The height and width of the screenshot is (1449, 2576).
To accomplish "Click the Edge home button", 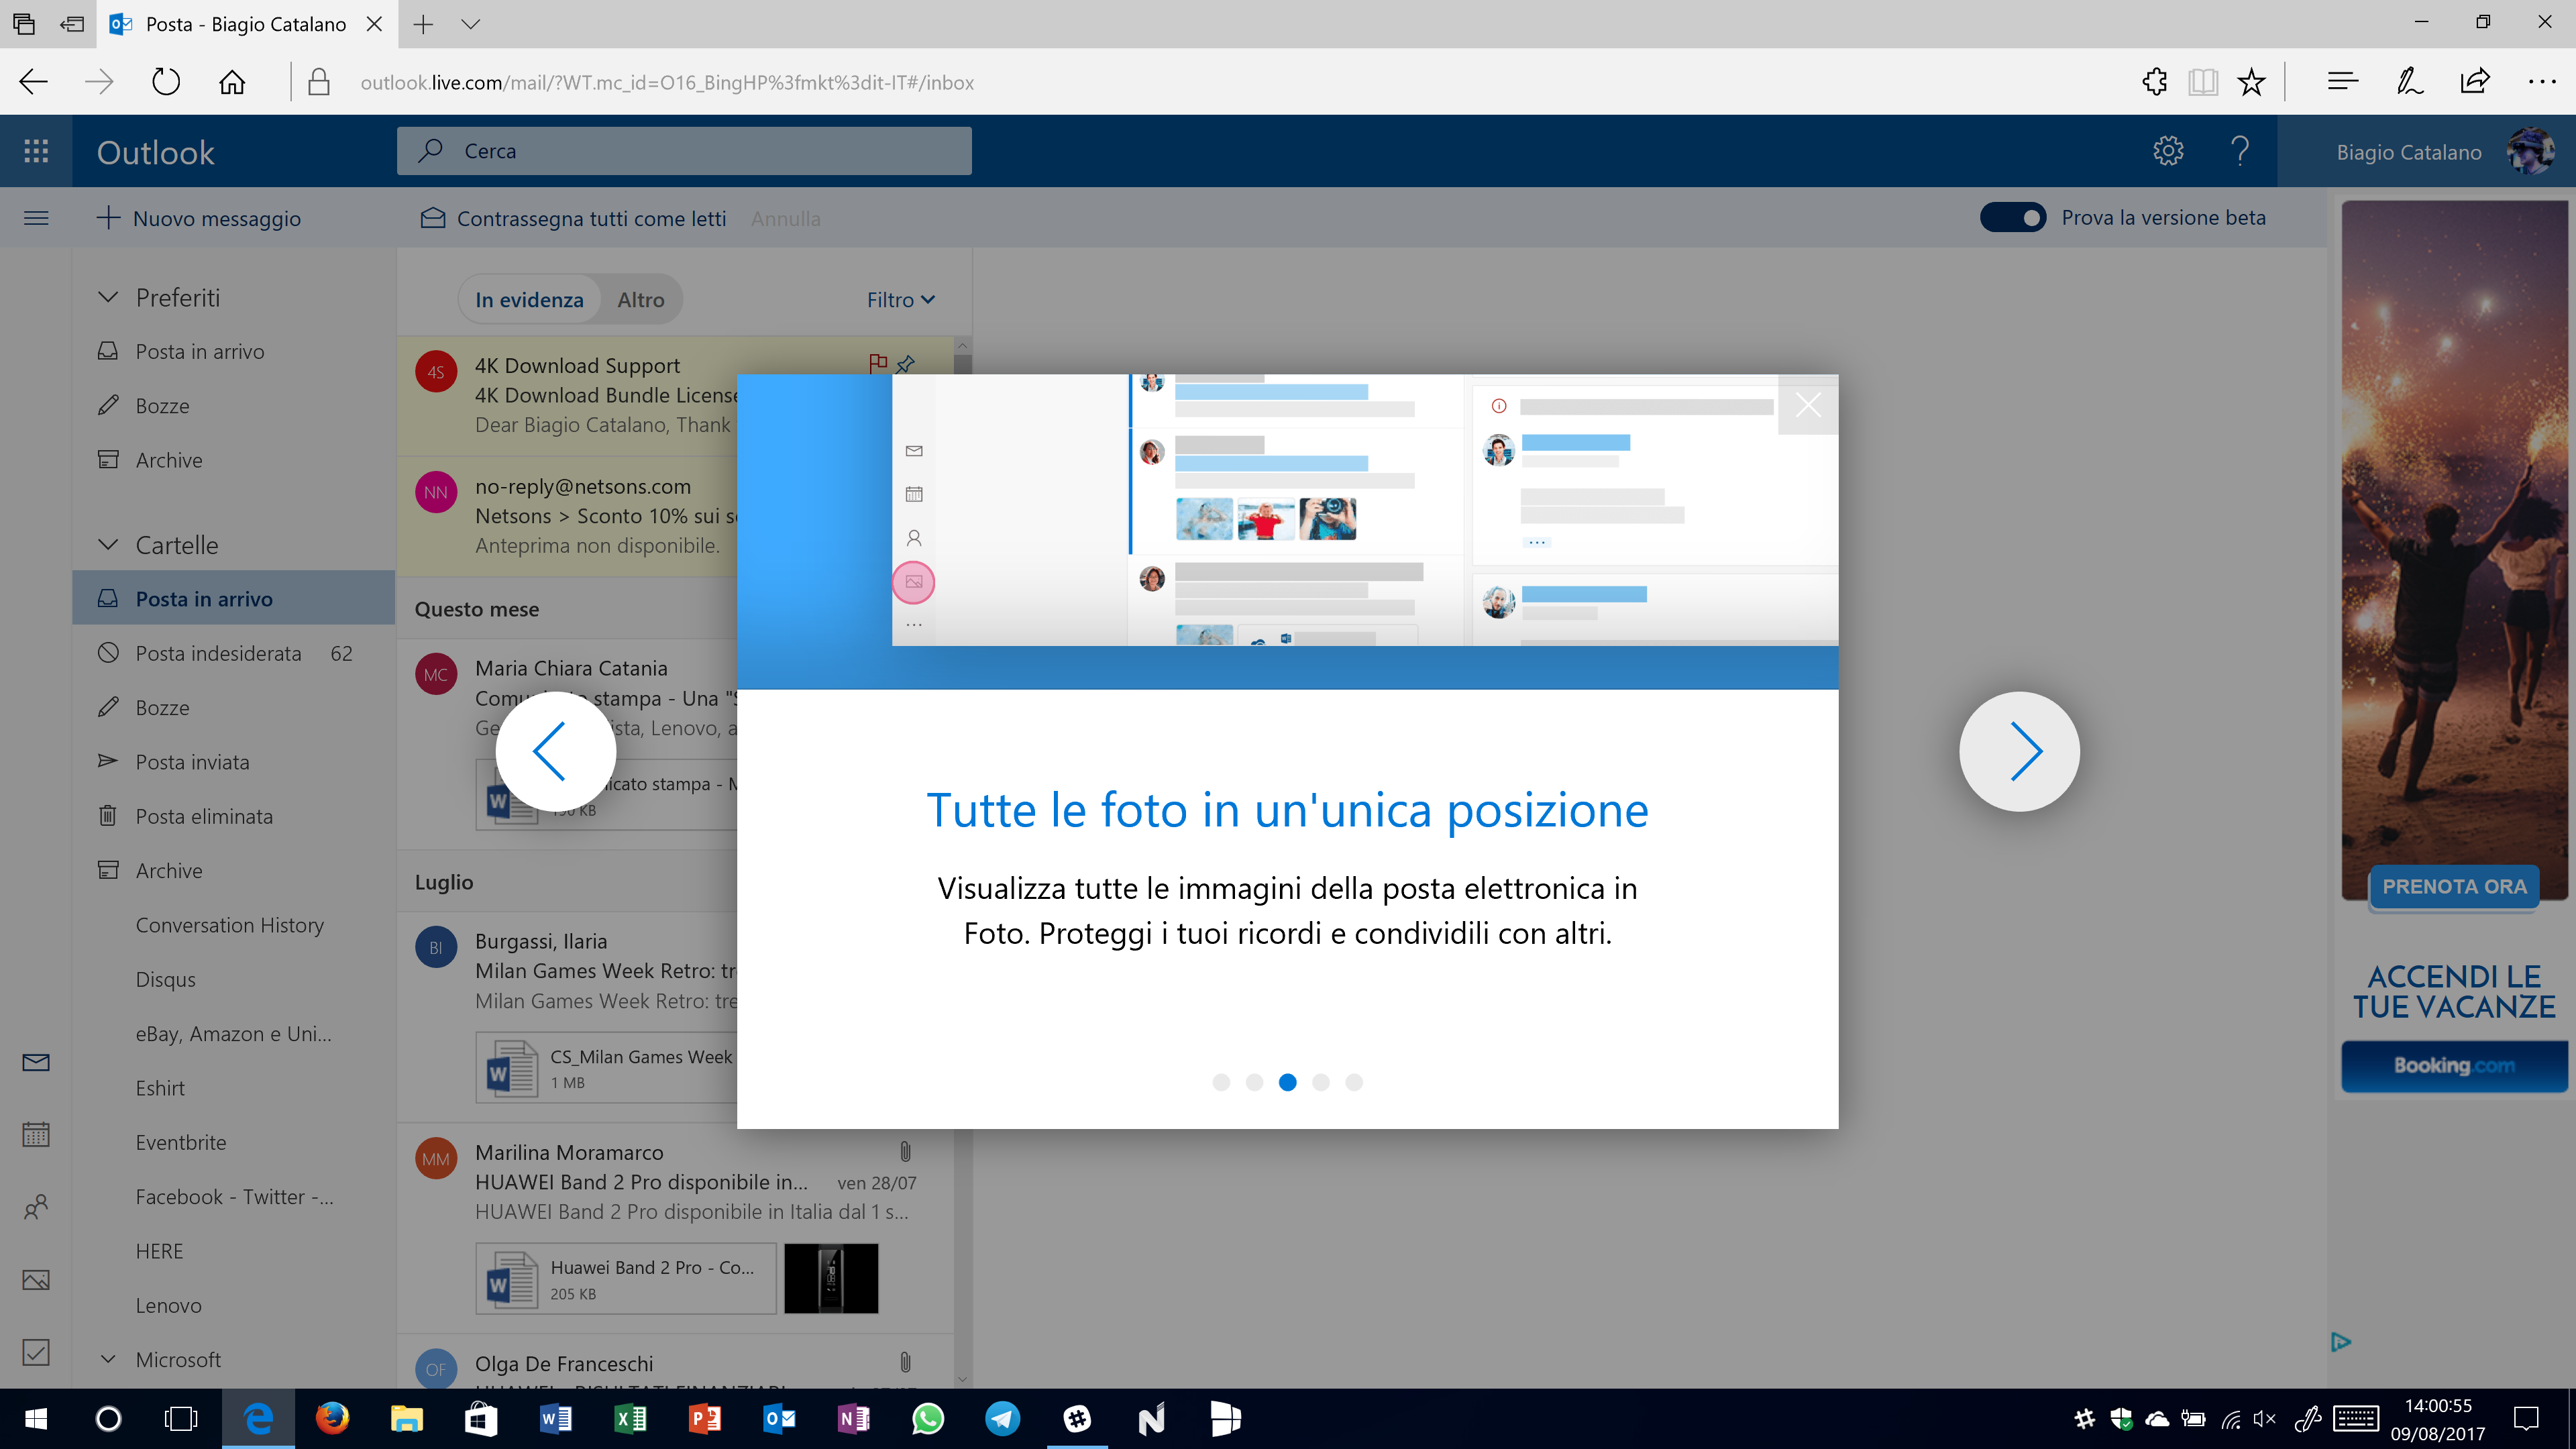I will pos(232,82).
